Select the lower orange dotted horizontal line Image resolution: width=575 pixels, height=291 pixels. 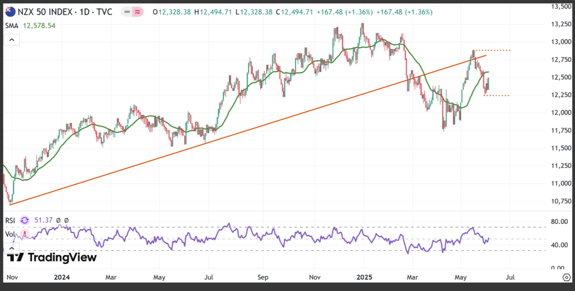[496, 96]
